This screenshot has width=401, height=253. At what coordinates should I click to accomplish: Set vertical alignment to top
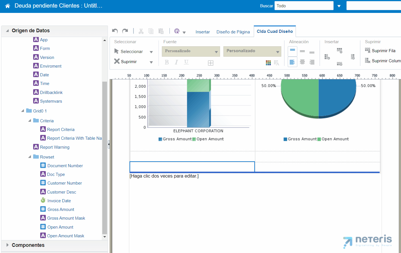coord(293,51)
